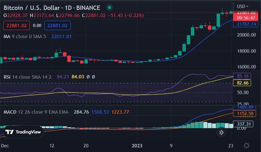Click the 337.31 histogram axis label
261x152 pixels.
tap(243, 124)
